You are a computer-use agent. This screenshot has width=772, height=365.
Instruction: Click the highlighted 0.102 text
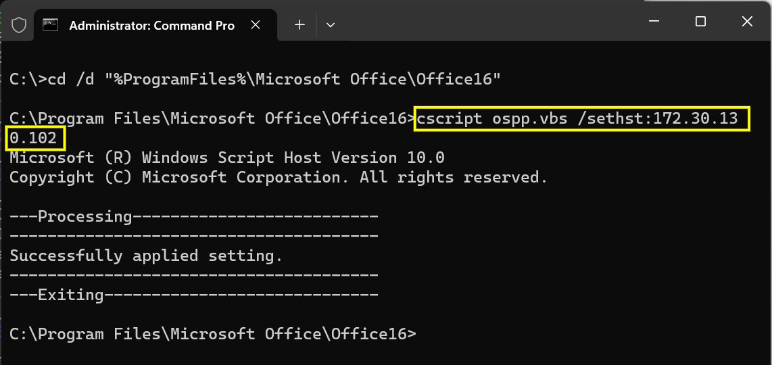(35, 139)
